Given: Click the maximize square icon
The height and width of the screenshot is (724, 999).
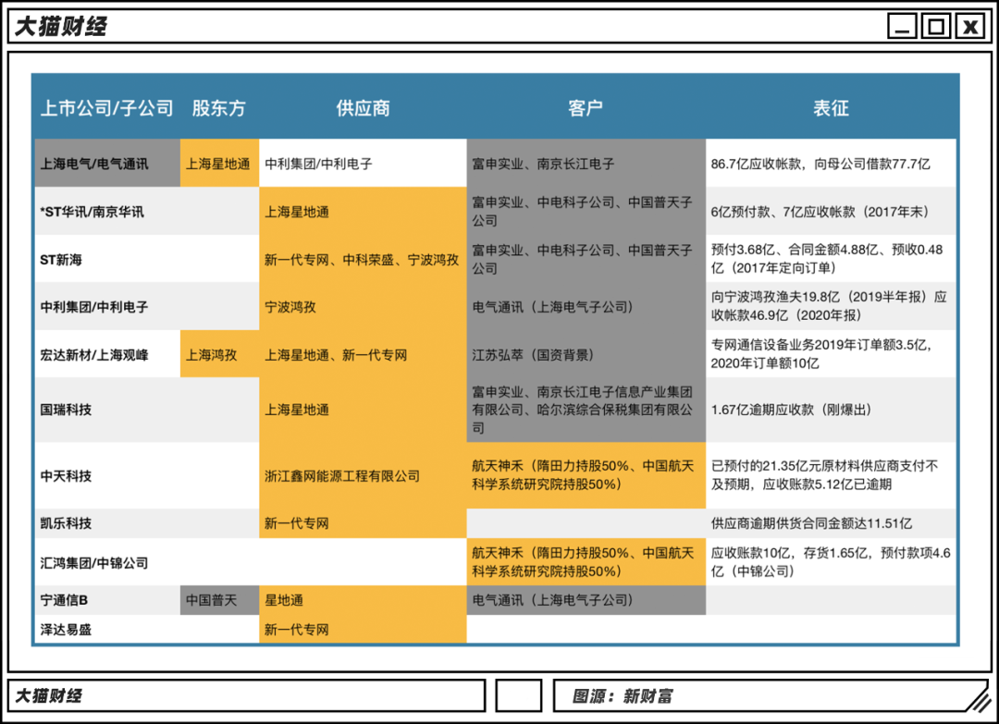Looking at the screenshot, I should pos(936,27).
